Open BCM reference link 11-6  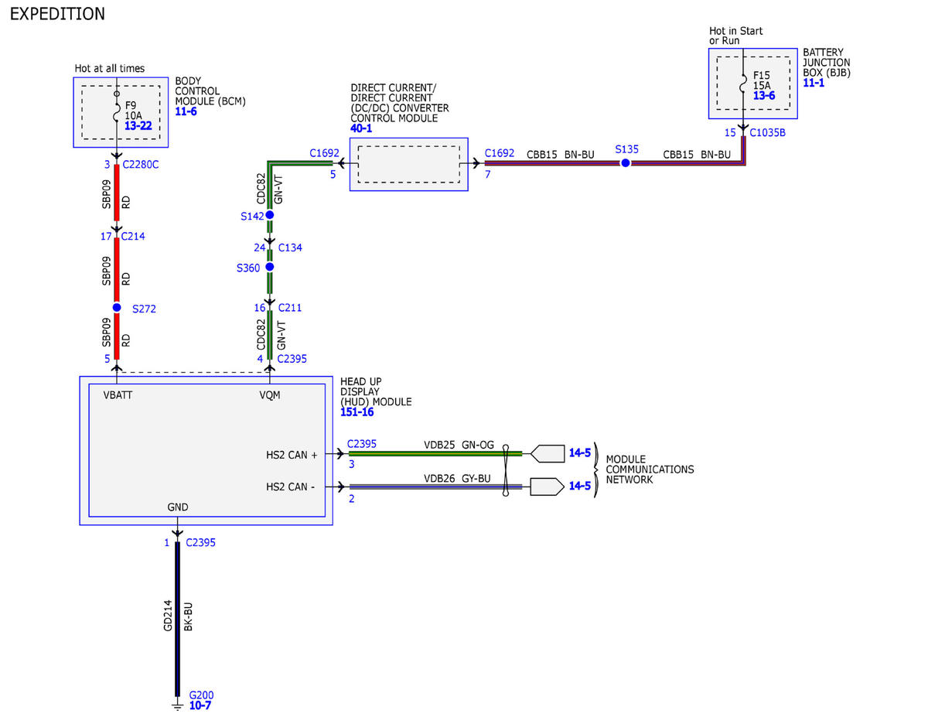(x=186, y=111)
